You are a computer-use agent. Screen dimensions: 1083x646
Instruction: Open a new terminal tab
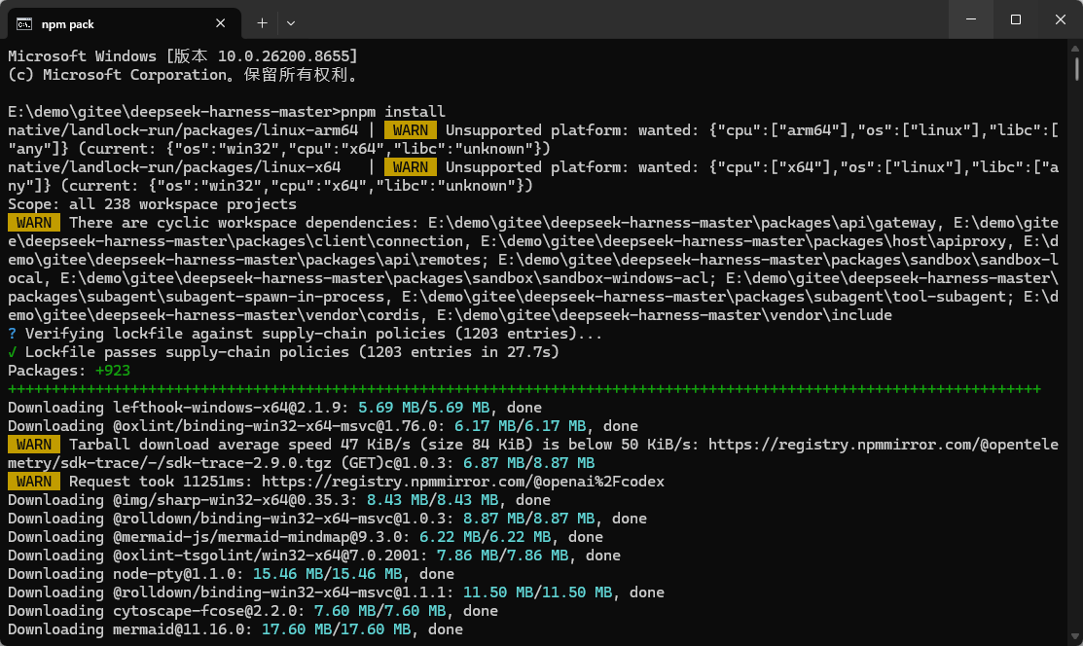pos(262,22)
